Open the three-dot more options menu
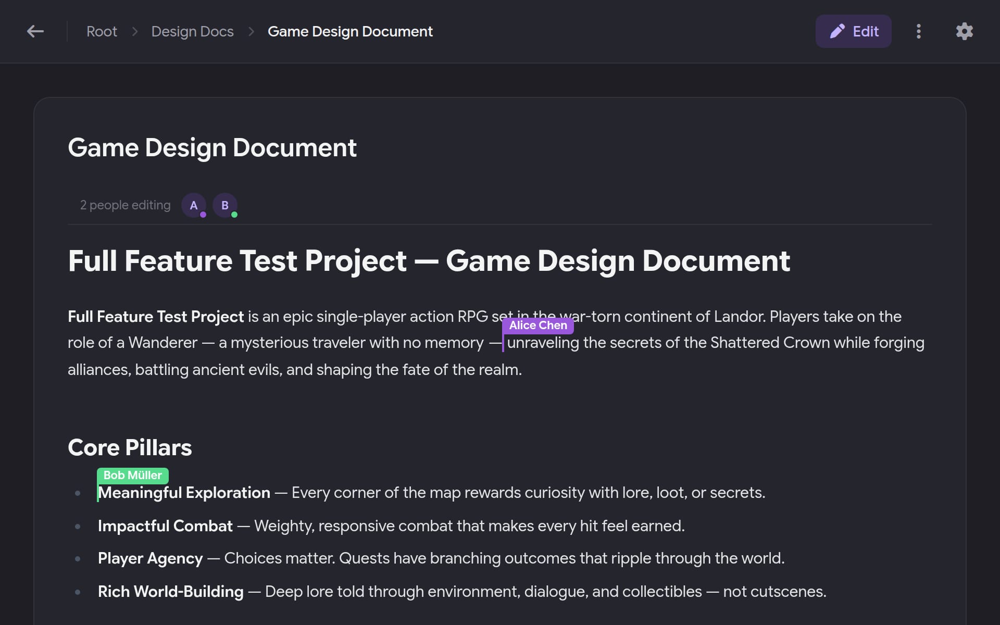 919,31
